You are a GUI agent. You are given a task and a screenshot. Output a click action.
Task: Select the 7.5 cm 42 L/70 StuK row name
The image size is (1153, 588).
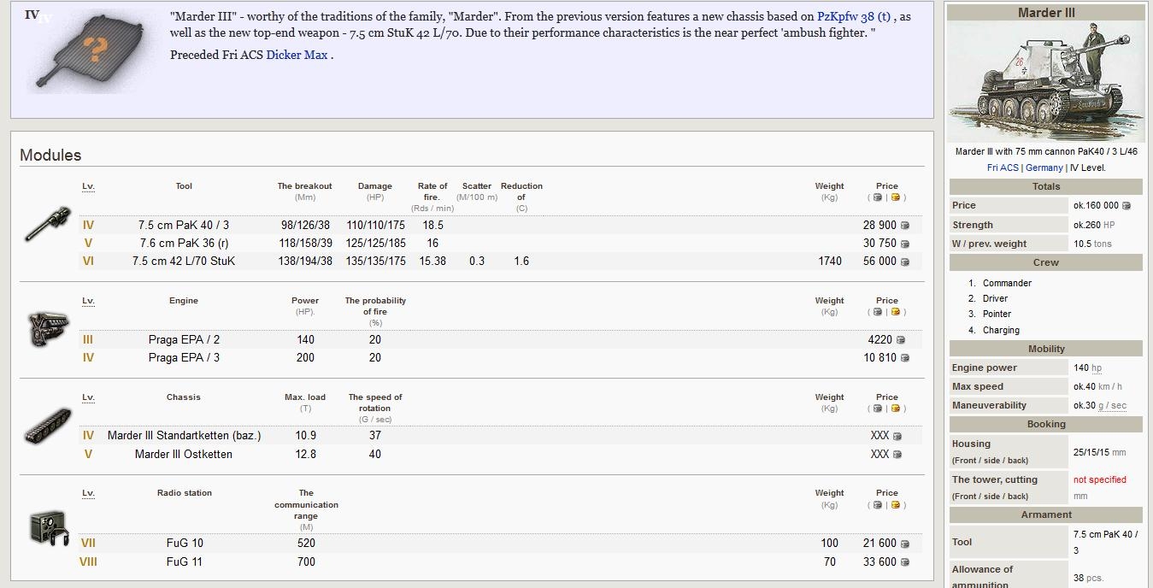(x=184, y=262)
